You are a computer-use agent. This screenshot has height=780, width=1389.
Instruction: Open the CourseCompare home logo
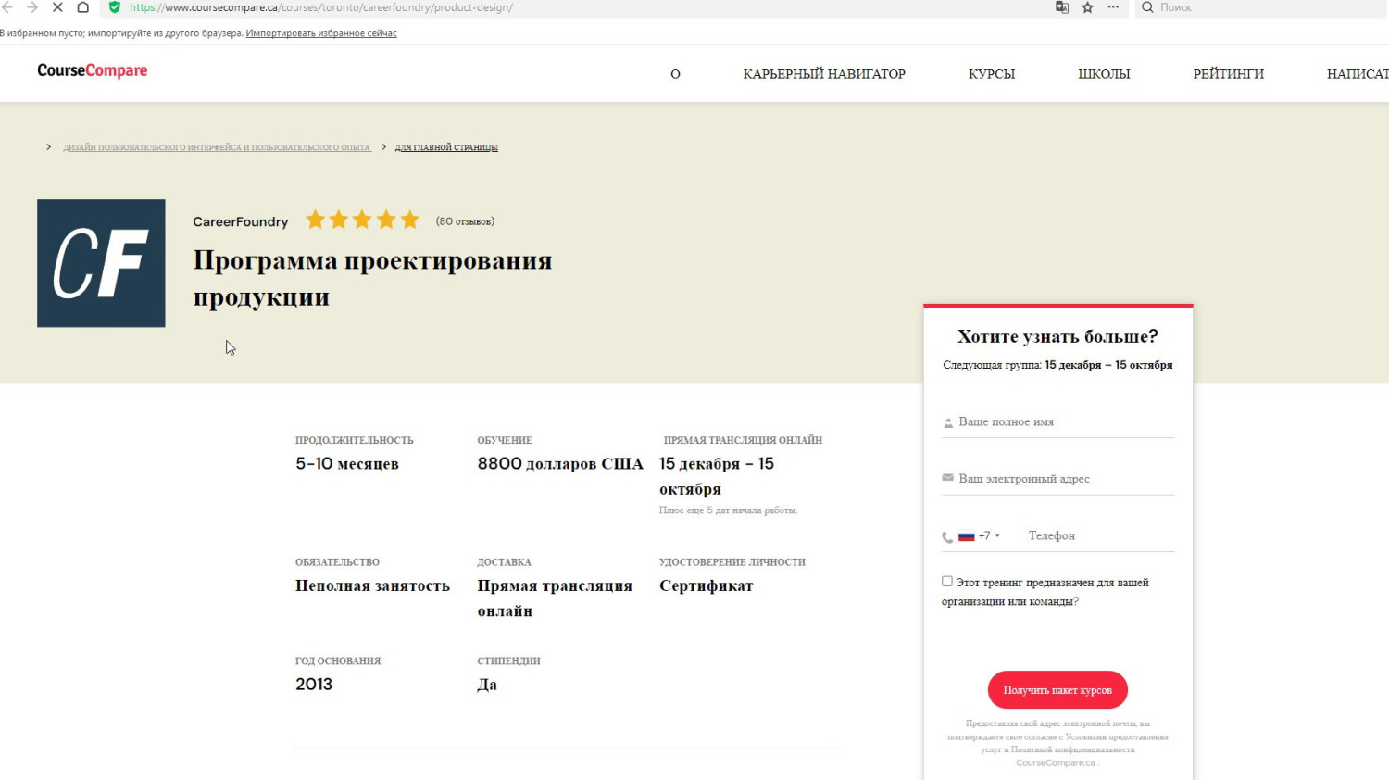pos(93,70)
